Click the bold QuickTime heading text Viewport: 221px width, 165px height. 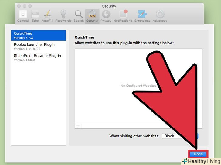(x=84, y=37)
